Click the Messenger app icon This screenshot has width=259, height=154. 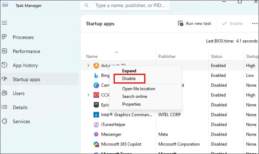click(96, 134)
